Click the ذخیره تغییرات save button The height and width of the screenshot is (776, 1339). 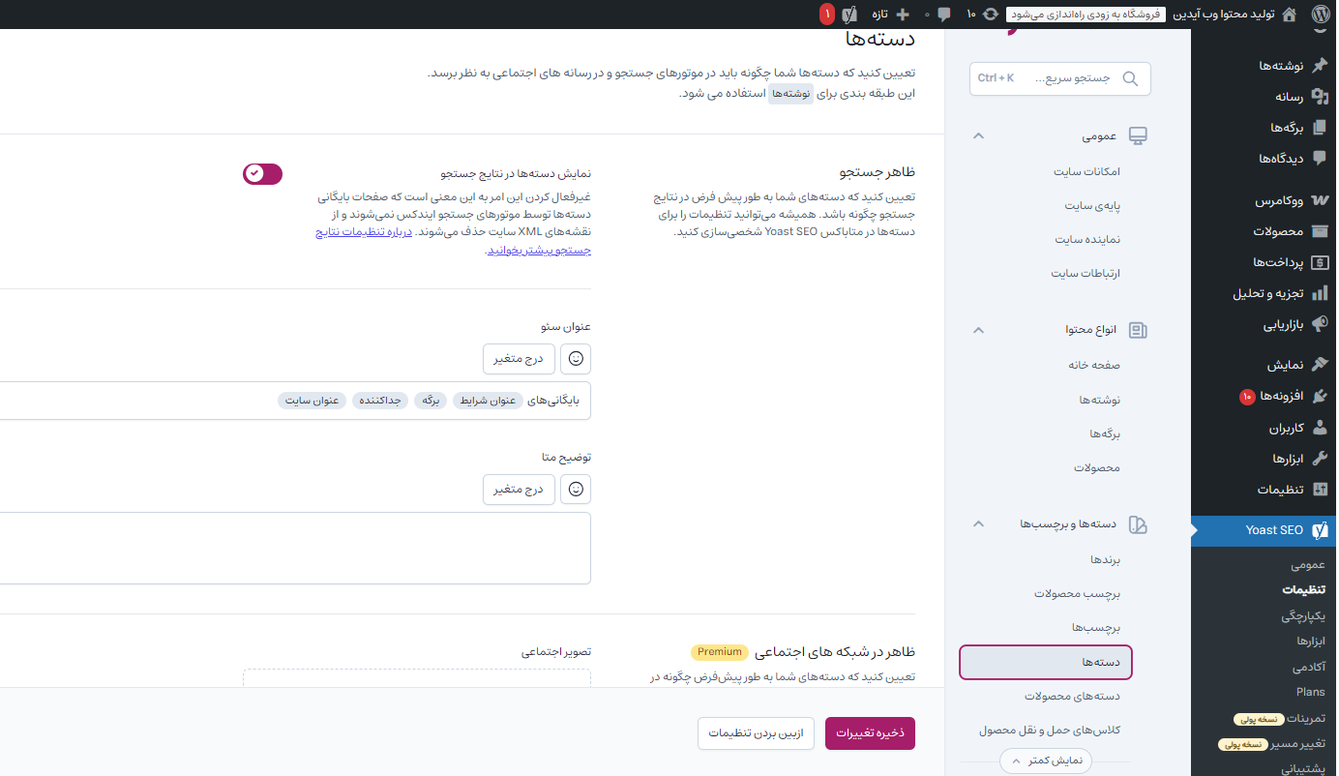(870, 733)
